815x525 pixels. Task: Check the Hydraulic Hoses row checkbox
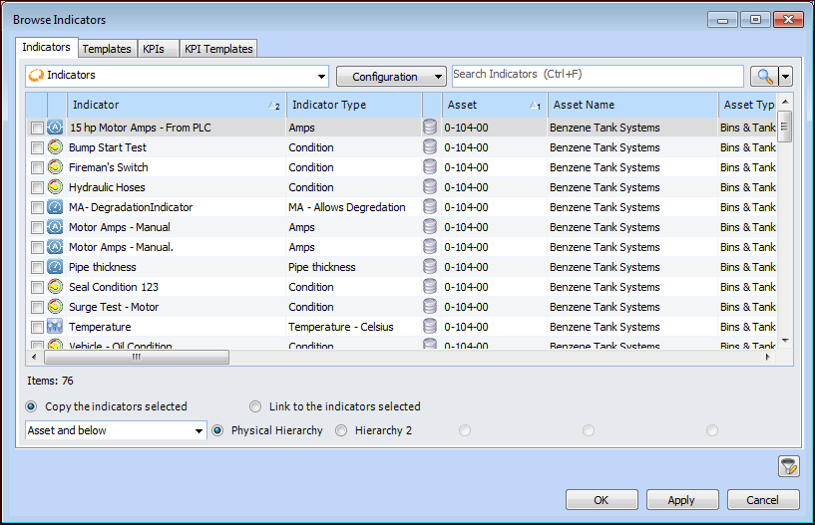pyautogui.click(x=37, y=187)
